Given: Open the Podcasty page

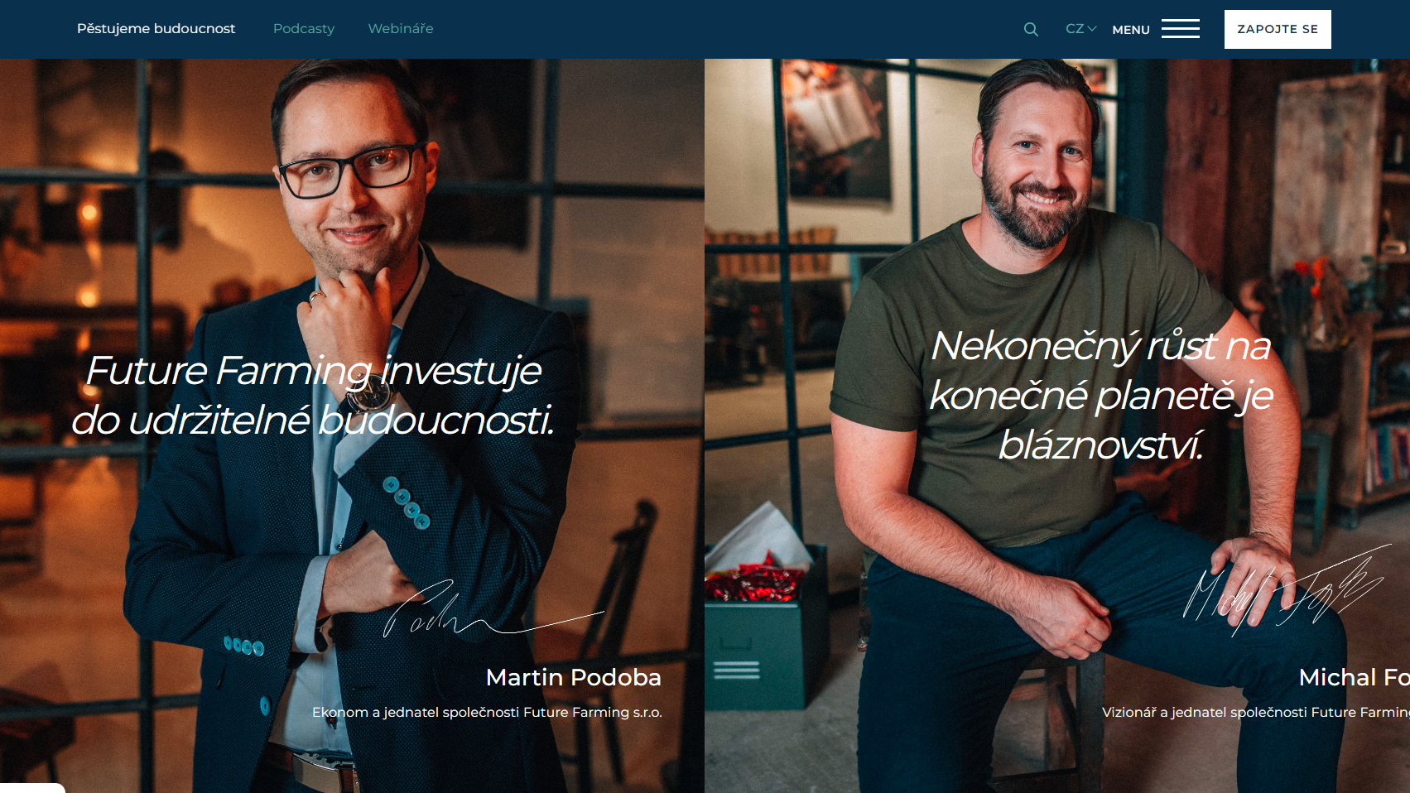Looking at the screenshot, I should coord(304,29).
